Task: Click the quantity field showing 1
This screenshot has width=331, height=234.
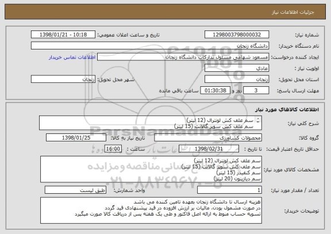Action: pyautogui.click(x=229, y=190)
